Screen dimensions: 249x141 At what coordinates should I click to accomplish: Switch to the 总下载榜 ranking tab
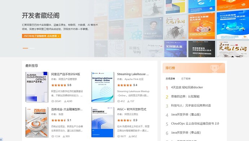click(186, 78)
